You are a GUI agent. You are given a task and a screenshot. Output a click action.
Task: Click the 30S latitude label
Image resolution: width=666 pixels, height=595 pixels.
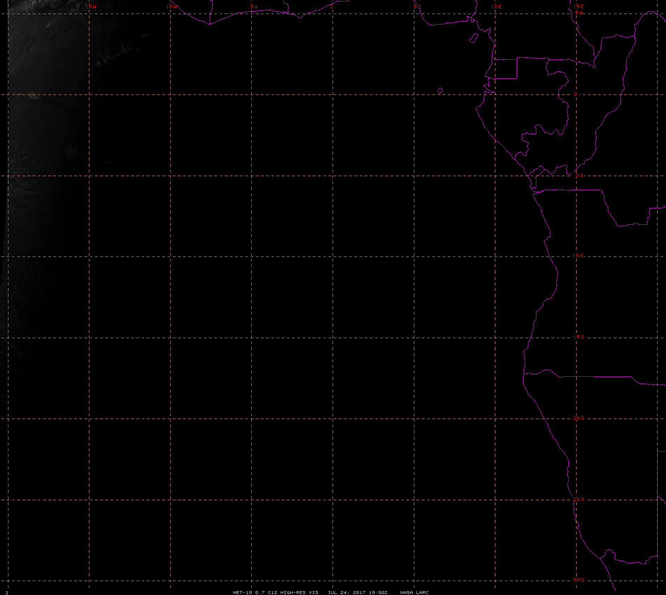click(x=578, y=580)
